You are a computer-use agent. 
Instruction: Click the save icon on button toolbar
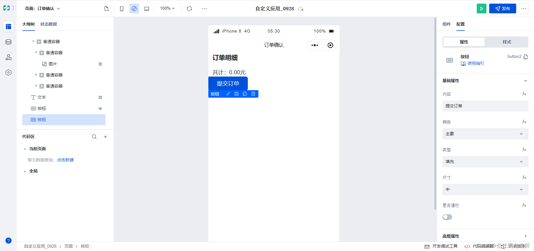(x=236, y=94)
